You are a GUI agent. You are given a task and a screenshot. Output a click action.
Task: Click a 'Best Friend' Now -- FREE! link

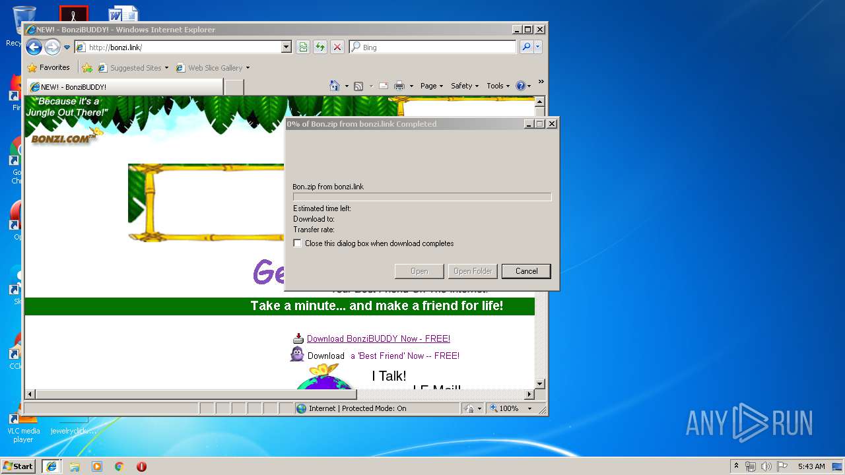[x=405, y=356]
